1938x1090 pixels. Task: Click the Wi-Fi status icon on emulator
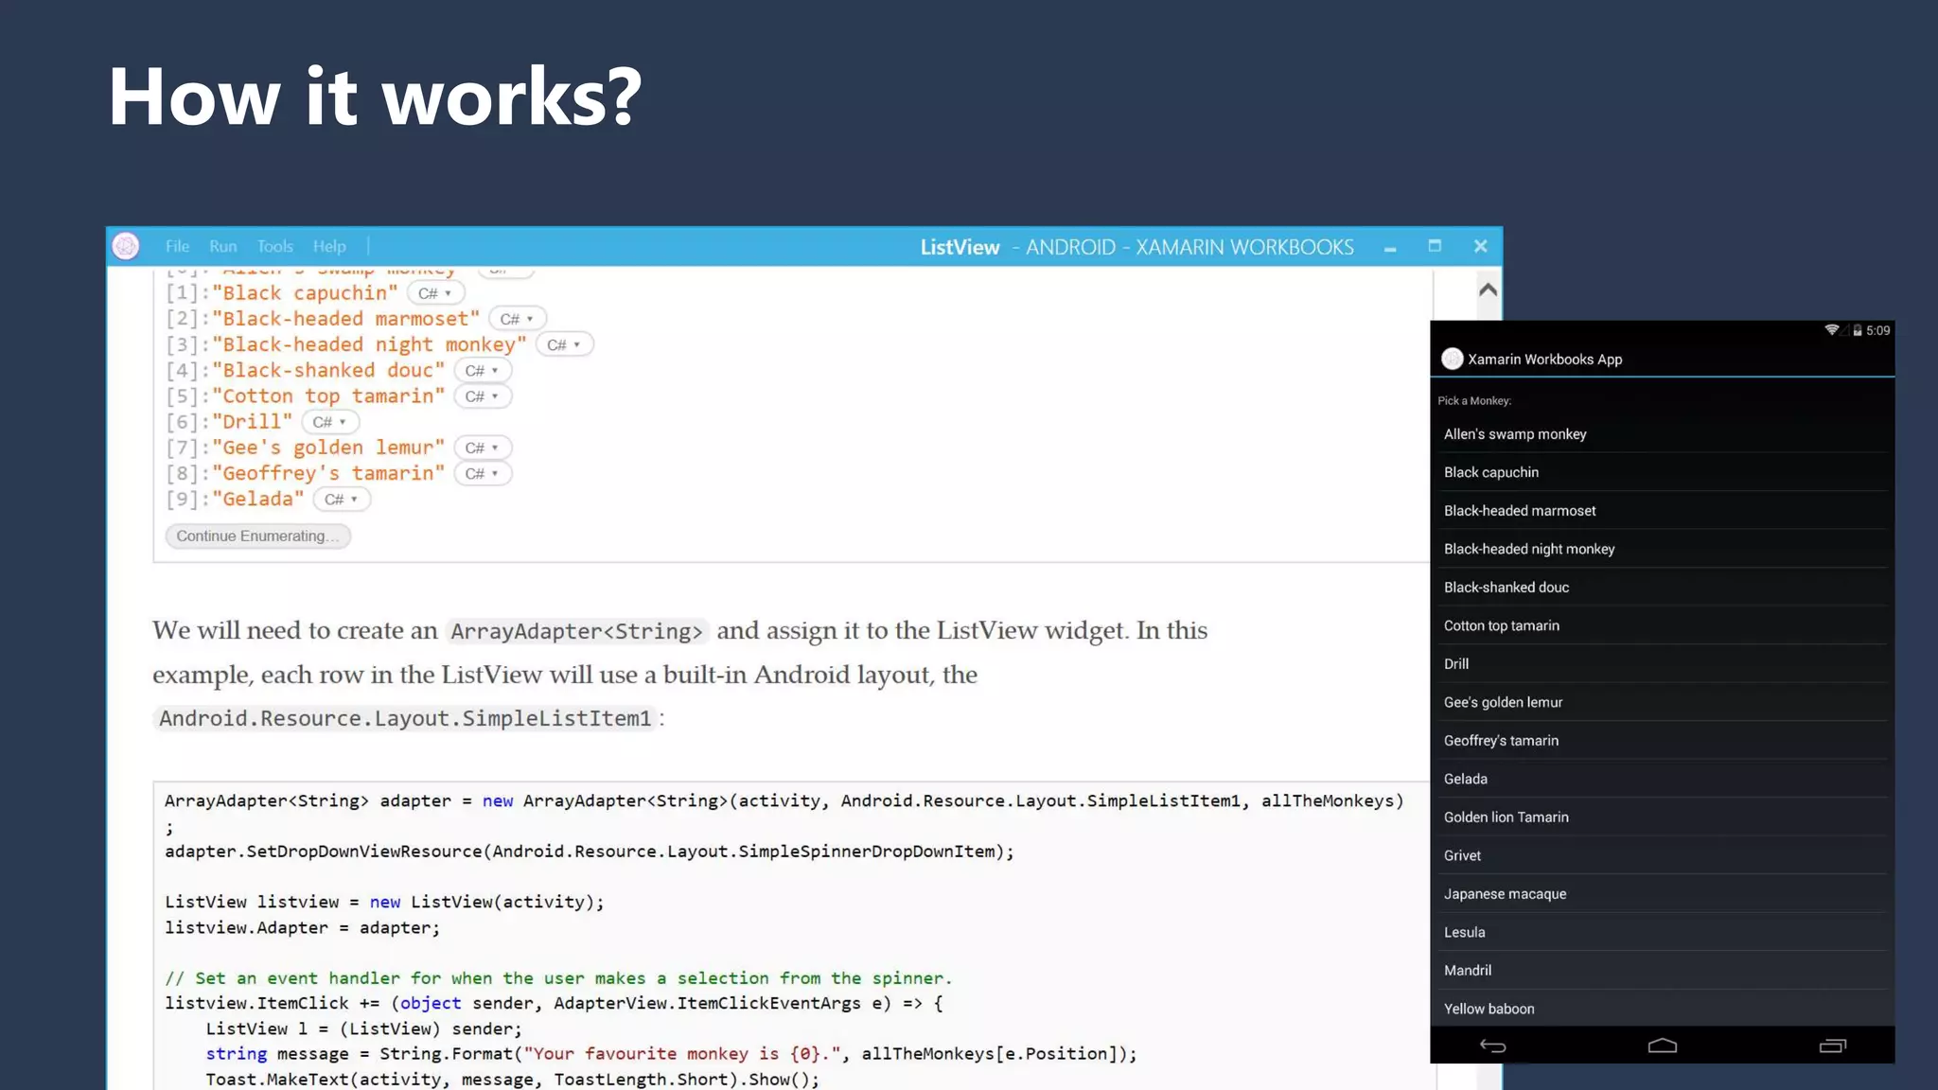pos(1832,330)
